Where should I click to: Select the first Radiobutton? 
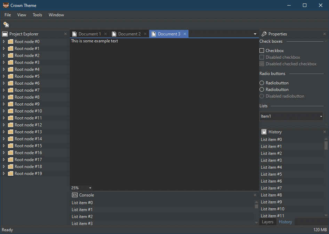pyautogui.click(x=262, y=83)
